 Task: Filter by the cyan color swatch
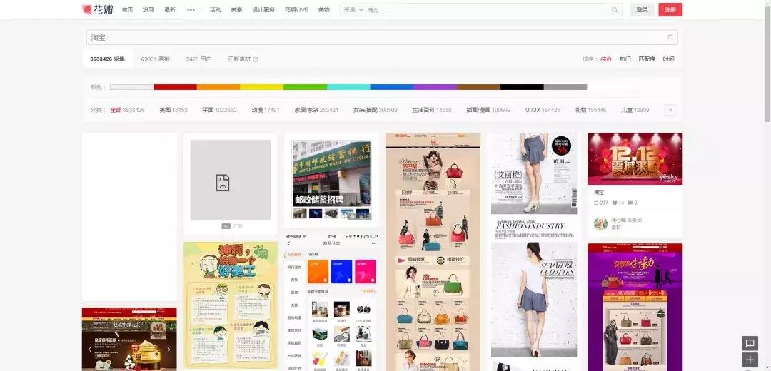[x=348, y=87]
